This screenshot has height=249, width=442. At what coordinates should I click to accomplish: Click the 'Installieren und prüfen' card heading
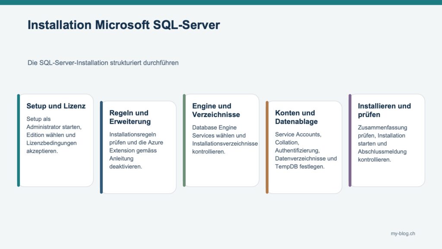(384, 110)
